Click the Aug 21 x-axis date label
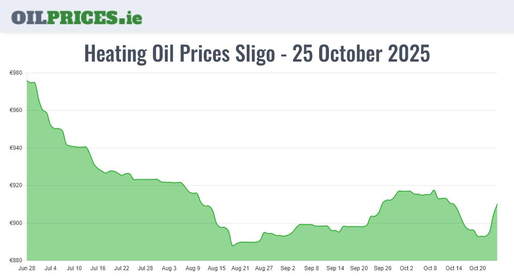 (240, 268)
